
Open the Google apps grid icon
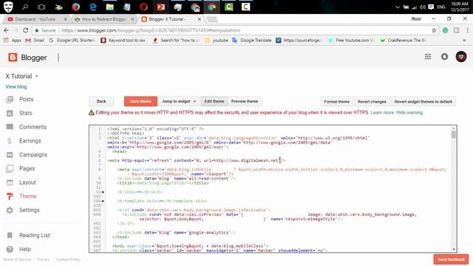[428, 57]
